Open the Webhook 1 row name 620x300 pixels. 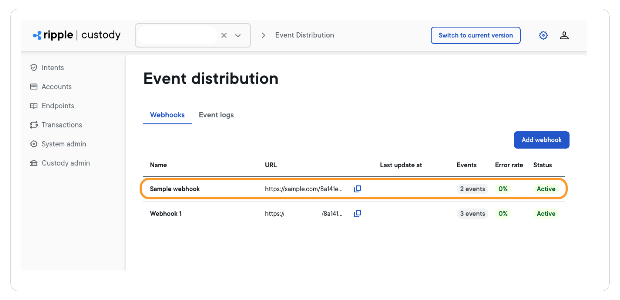[166, 214]
